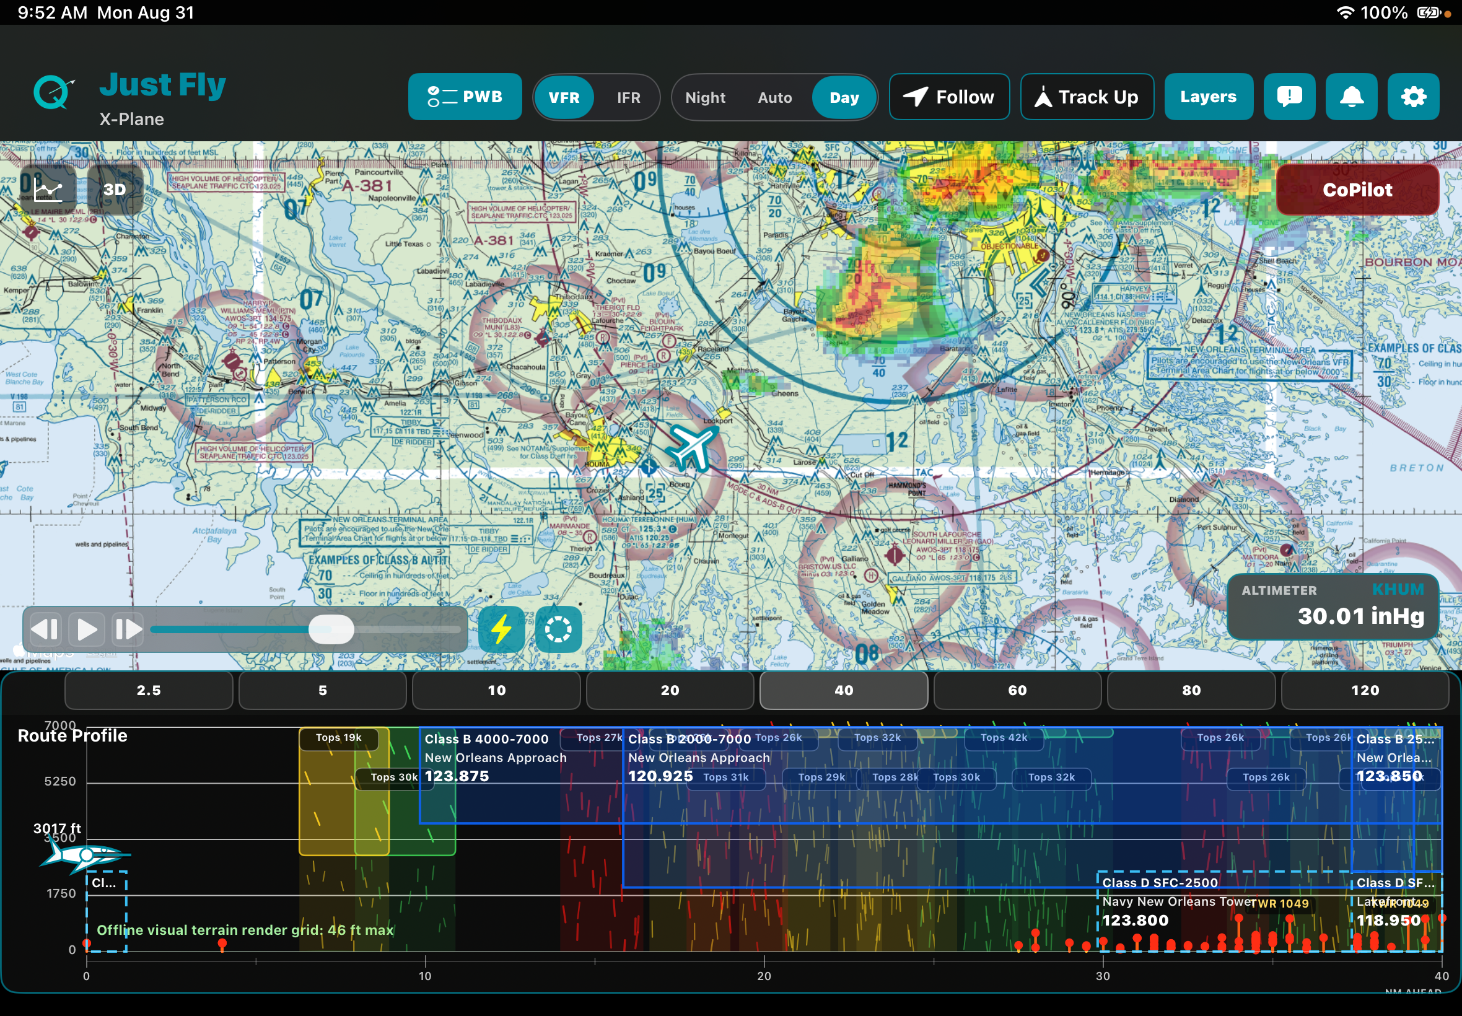Select the 60 NM range tab

pos(1017,690)
